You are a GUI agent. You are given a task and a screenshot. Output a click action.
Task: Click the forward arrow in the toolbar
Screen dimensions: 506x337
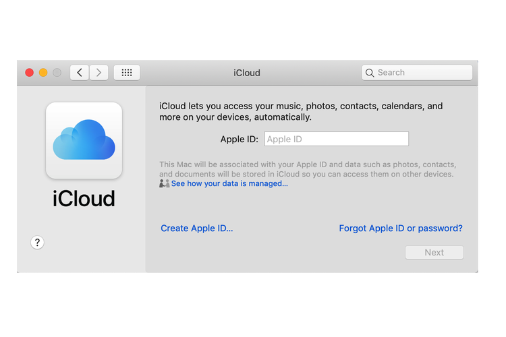99,73
